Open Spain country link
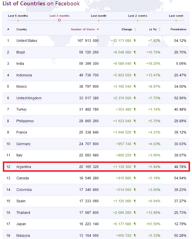 point(21,201)
